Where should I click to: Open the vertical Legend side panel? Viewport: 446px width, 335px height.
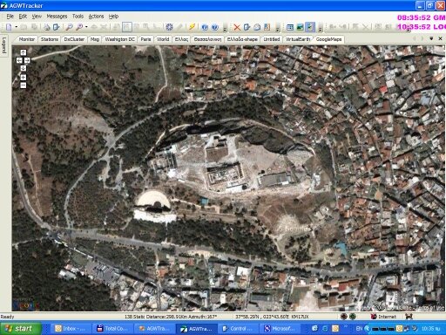coord(4,45)
